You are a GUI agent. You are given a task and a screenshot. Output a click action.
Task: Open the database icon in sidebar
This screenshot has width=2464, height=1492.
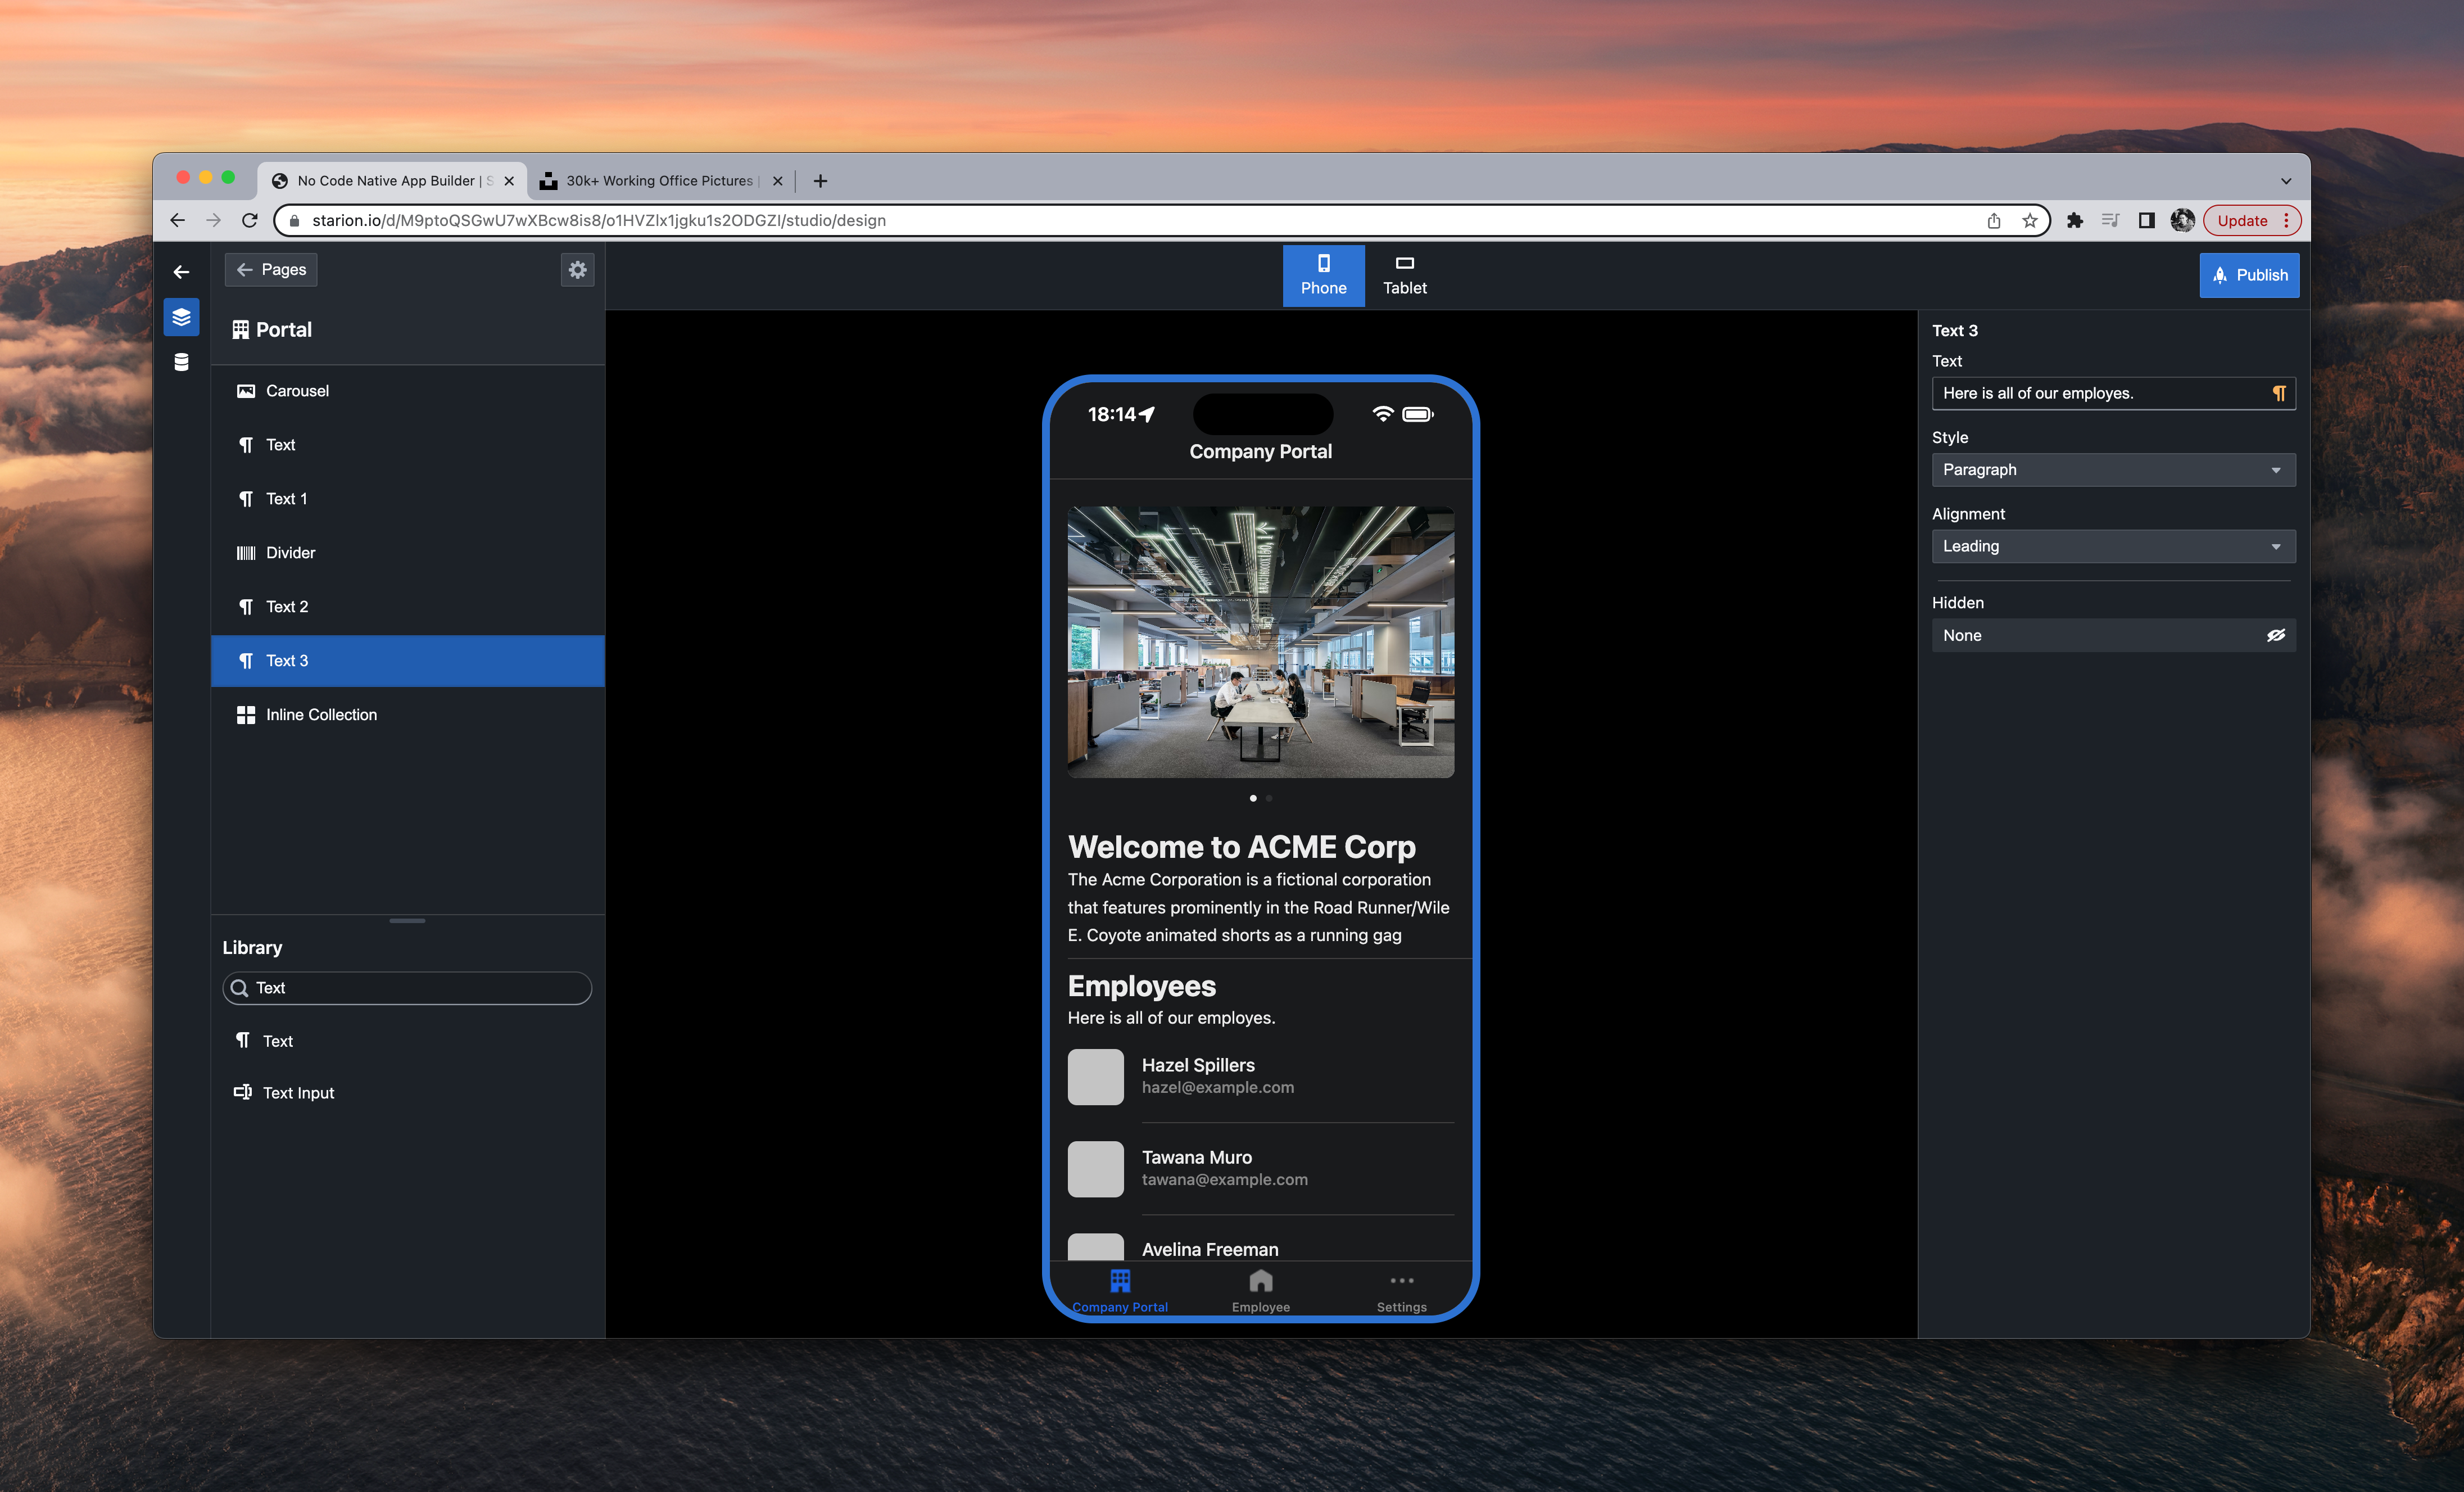click(181, 362)
